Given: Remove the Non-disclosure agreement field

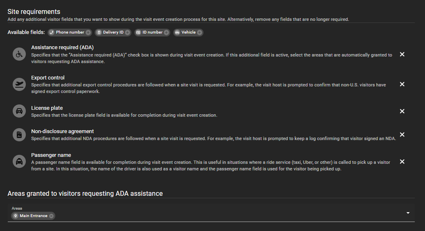Looking at the screenshot, I should click(x=402, y=134).
